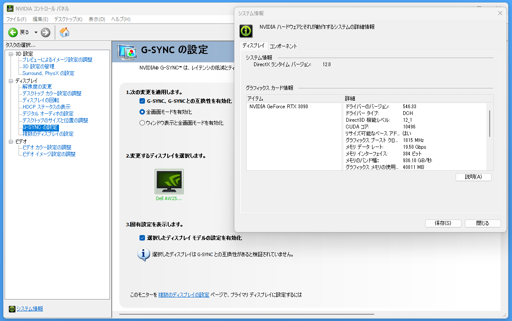Toggle 選択したディスプレイ モデルの設定を有効化 checkbox
Screen dimensions: 512x321
[142, 238]
